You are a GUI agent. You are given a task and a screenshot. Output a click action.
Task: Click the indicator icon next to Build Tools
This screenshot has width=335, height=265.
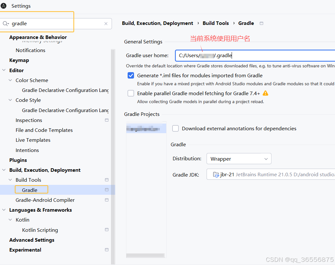point(107,180)
